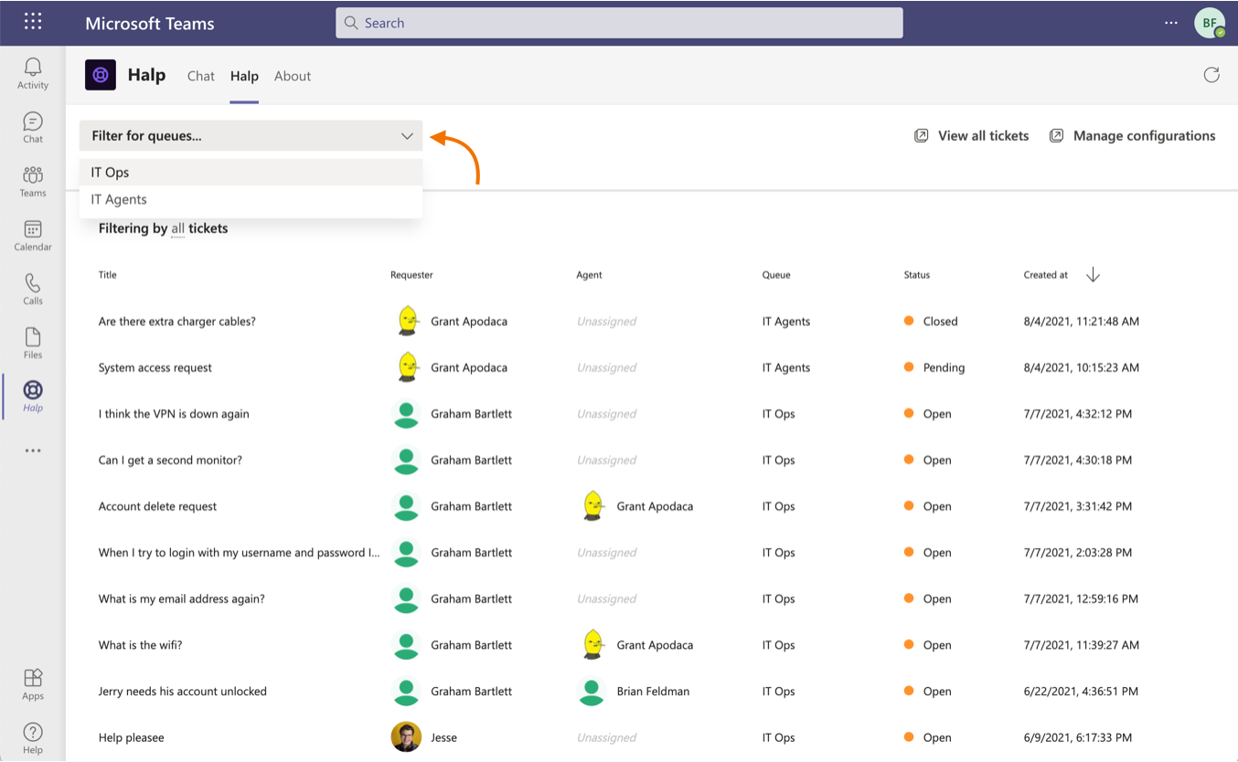Sort by the Agent column header

pos(589,275)
